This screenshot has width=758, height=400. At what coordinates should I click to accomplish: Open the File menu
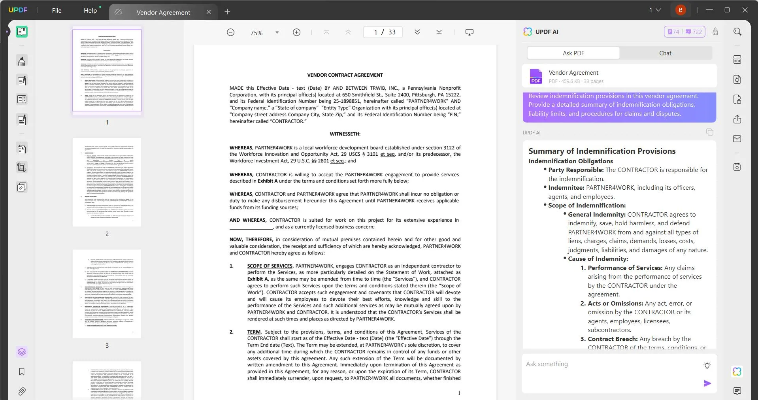(x=57, y=11)
